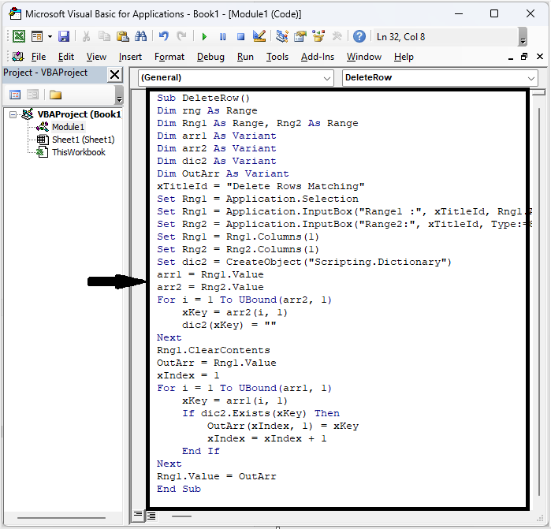The image size is (551, 529).
Task: Click the Excel icon beside the File menu
Action: click(18, 56)
